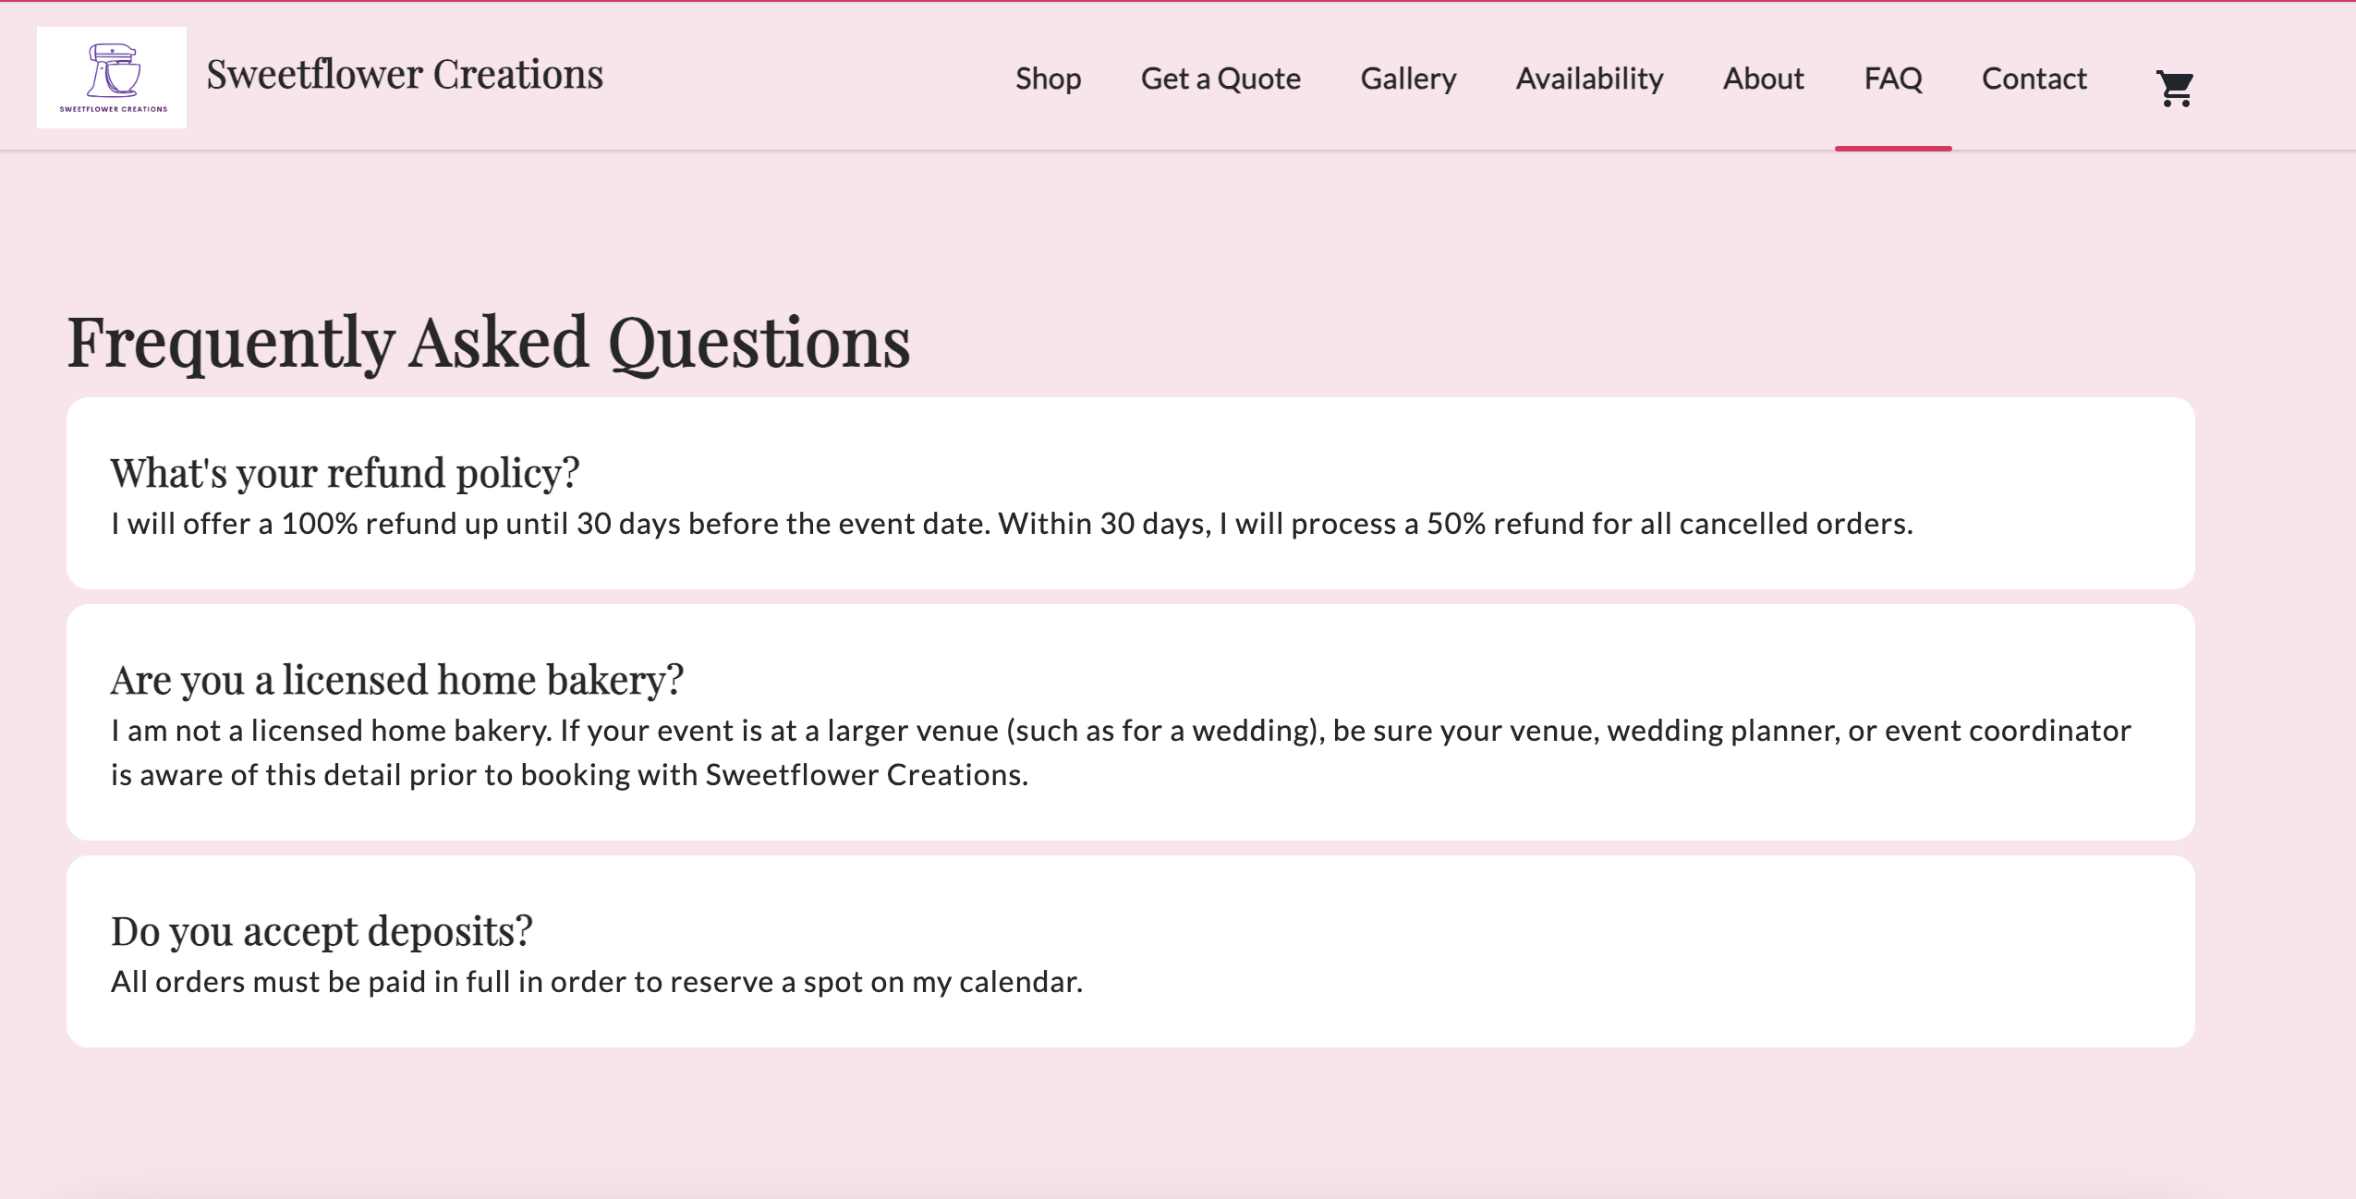Click the Sweetflower Creations mixer logo
The width and height of the screenshot is (2356, 1199).
(112, 78)
